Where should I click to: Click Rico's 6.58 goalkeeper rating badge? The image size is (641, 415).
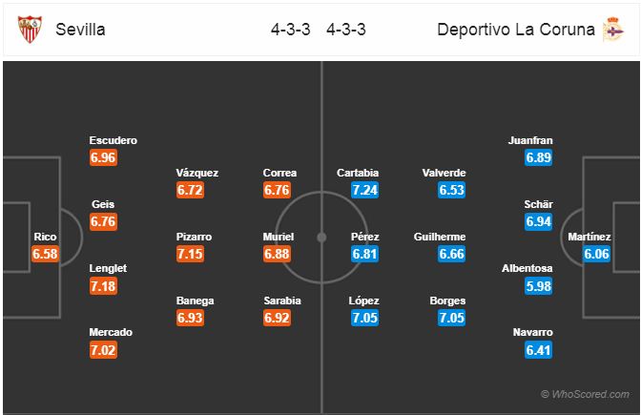click(x=45, y=254)
